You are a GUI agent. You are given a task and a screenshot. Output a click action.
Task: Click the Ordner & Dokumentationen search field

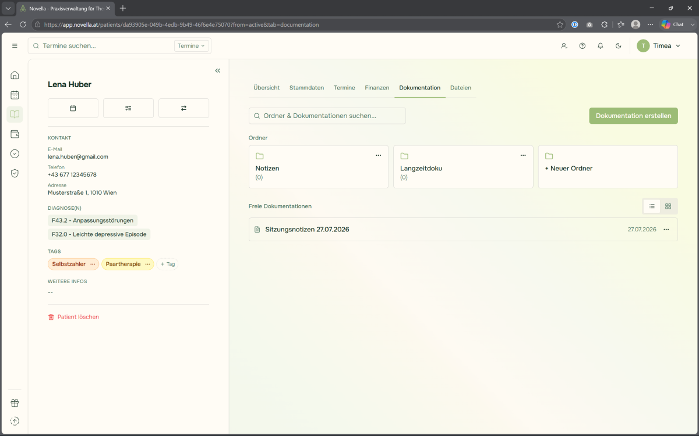coord(327,116)
